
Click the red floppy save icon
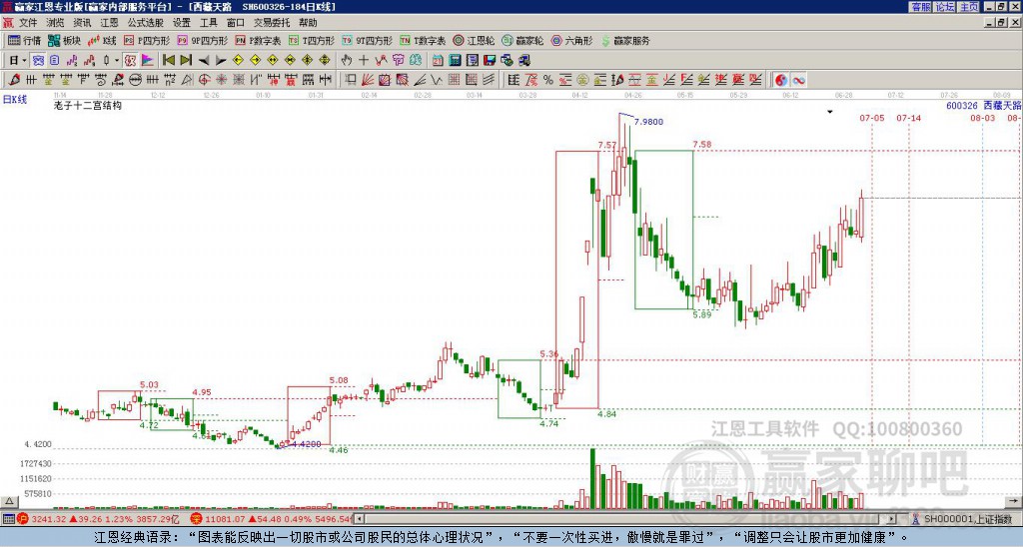[x=490, y=60]
